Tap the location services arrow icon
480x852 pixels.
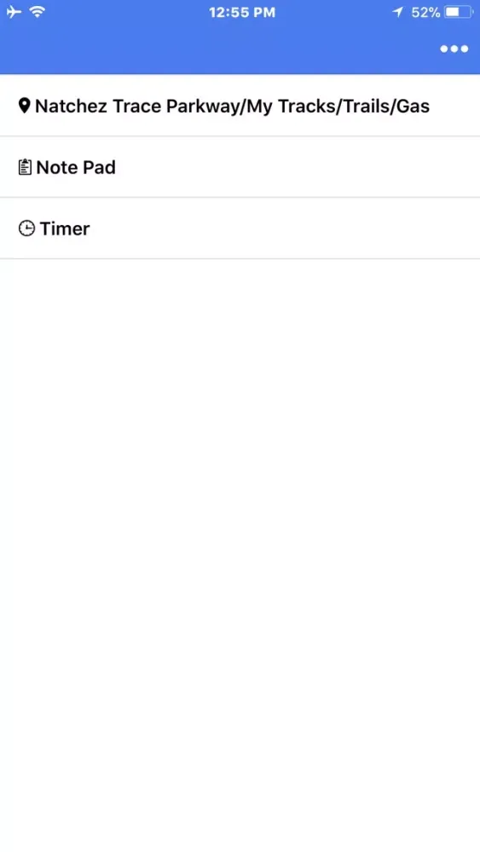click(x=398, y=12)
